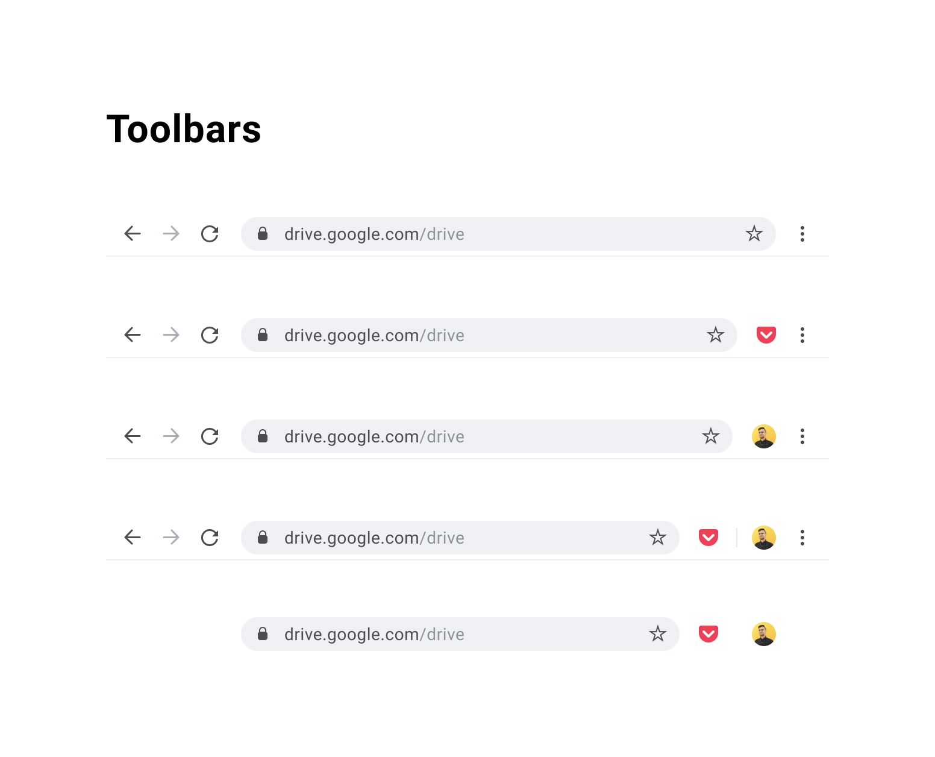935x757 pixels.
Task: Open the profile avatar menu in the third toolbar
Action: coord(764,436)
